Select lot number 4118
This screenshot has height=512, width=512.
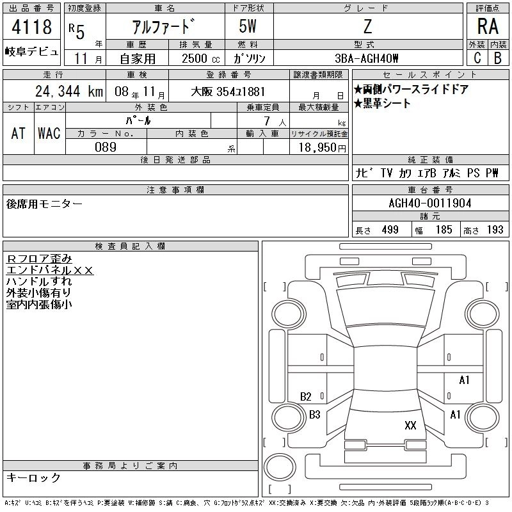click(x=31, y=26)
